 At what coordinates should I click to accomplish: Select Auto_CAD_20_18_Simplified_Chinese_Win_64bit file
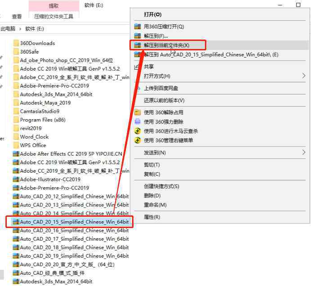pos(74,247)
